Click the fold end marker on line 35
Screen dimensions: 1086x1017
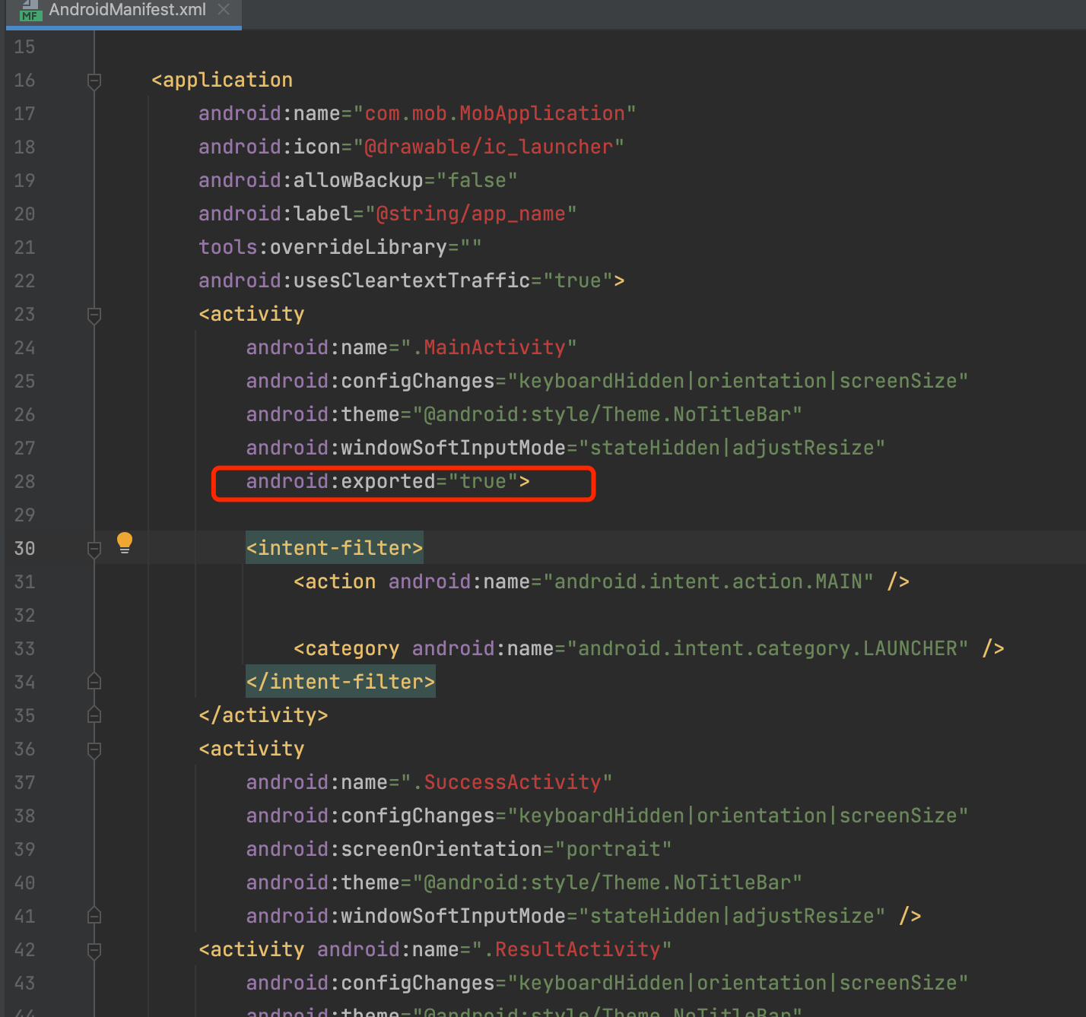coord(94,715)
